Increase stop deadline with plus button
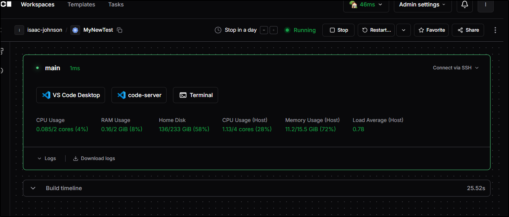The height and width of the screenshot is (217, 509). [274, 30]
